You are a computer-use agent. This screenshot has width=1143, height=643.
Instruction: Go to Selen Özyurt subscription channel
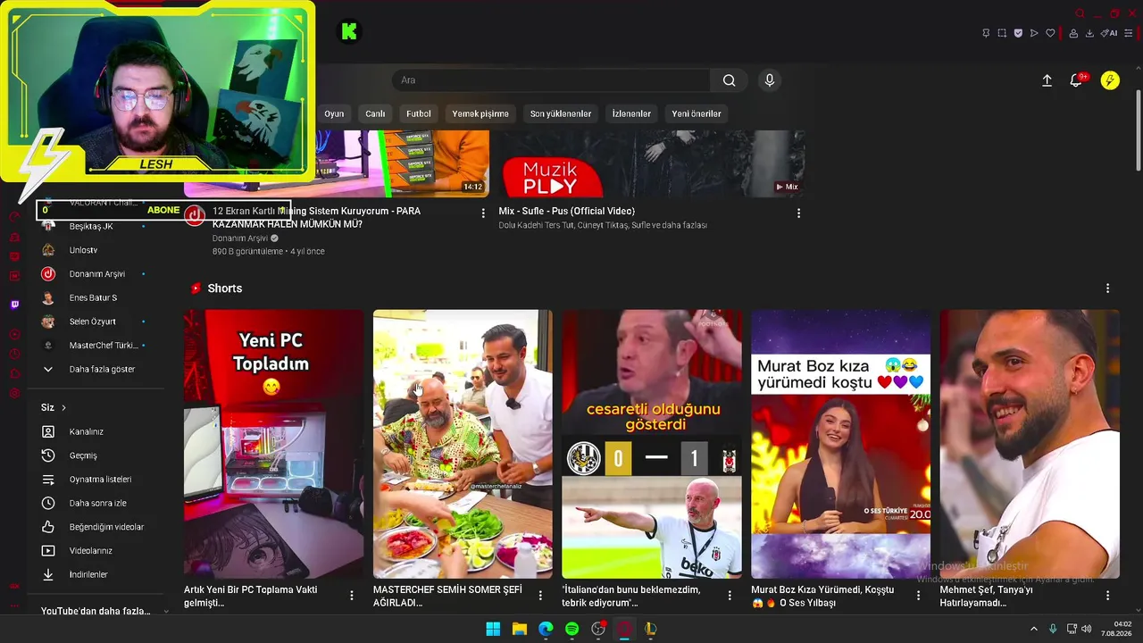[96, 321]
